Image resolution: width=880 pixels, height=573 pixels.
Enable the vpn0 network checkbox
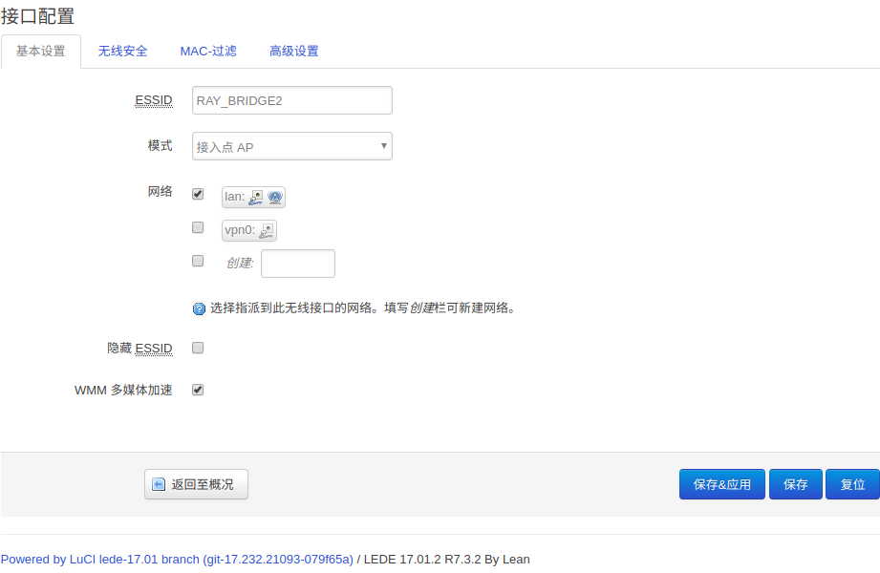click(x=198, y=227)
